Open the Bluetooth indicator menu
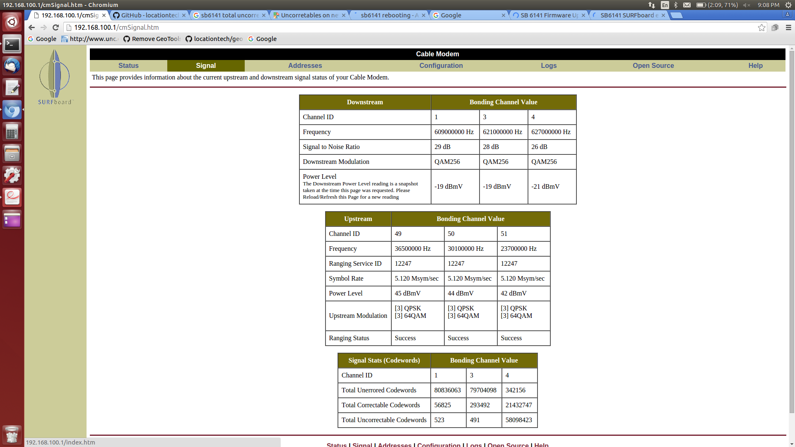 pos(676,5)
